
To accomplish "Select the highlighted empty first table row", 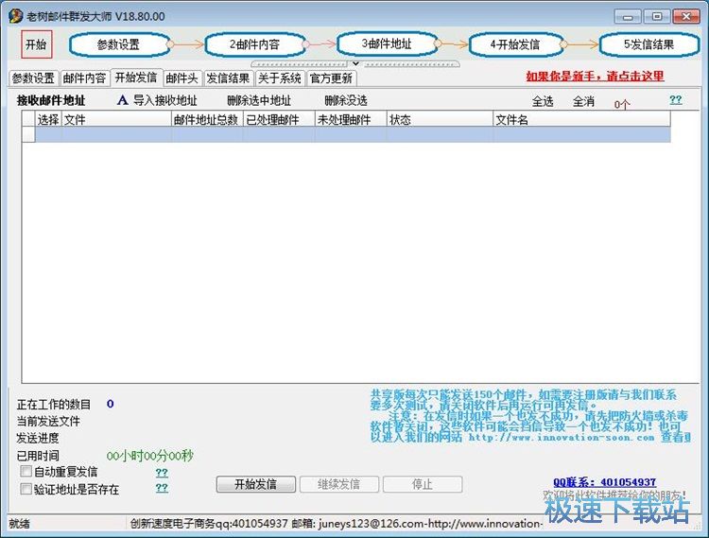I will 353,134.
